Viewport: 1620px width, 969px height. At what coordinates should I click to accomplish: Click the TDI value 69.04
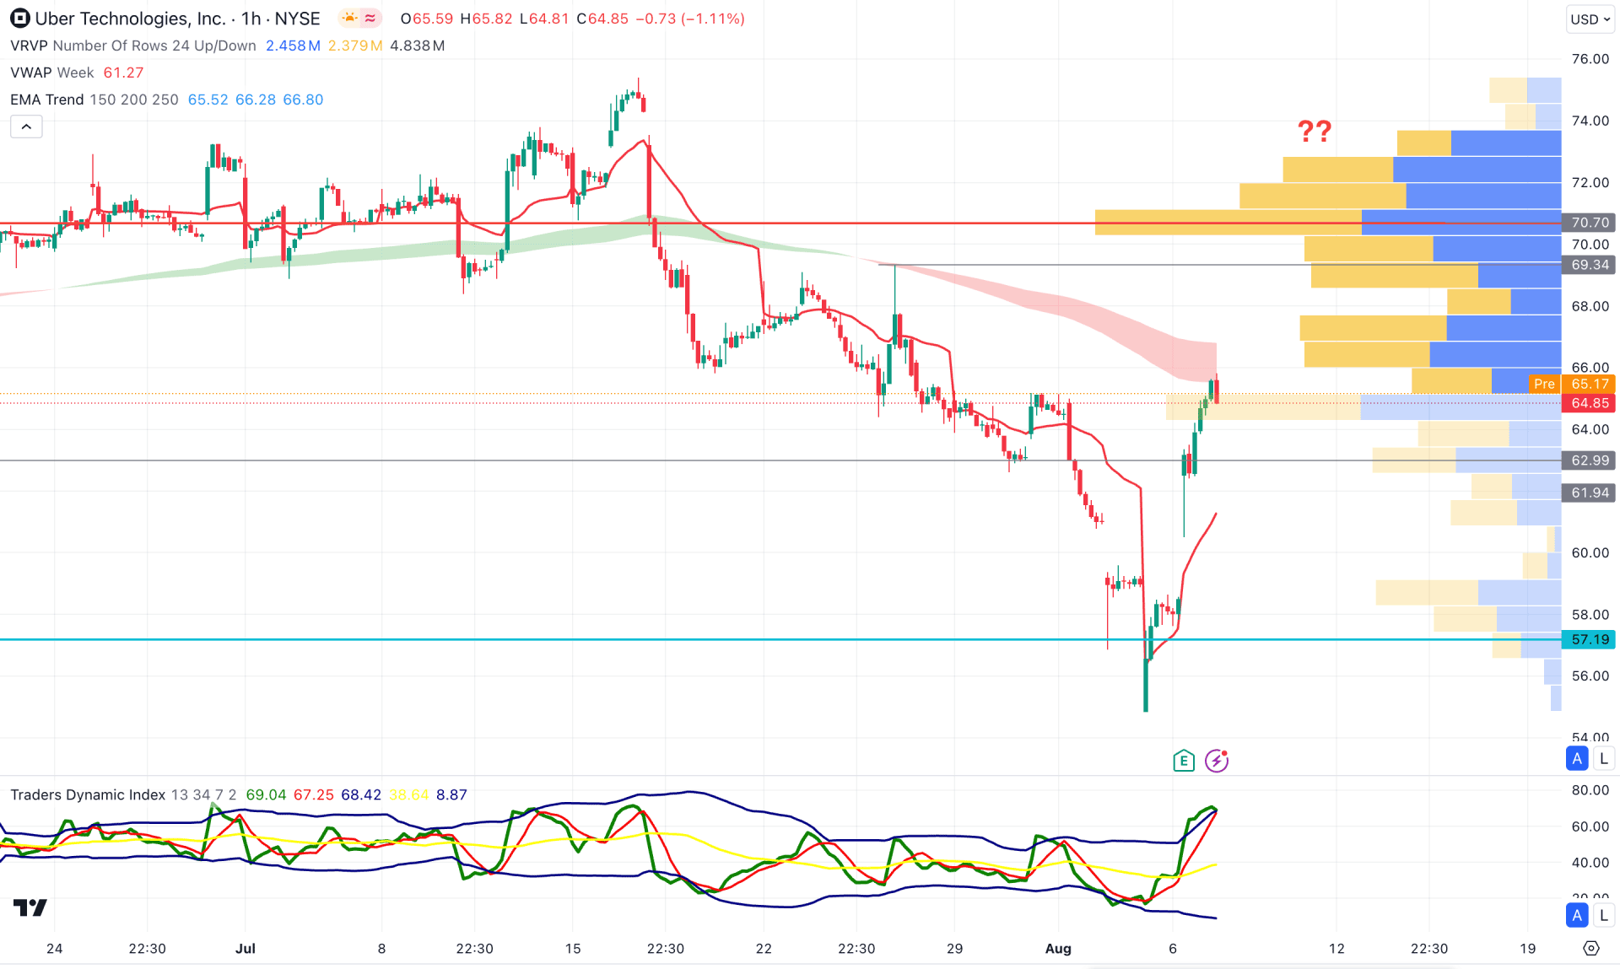tap(266, 794)
